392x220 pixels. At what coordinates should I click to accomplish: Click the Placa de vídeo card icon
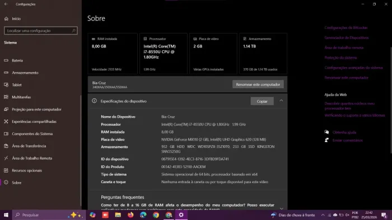point(195,39)
